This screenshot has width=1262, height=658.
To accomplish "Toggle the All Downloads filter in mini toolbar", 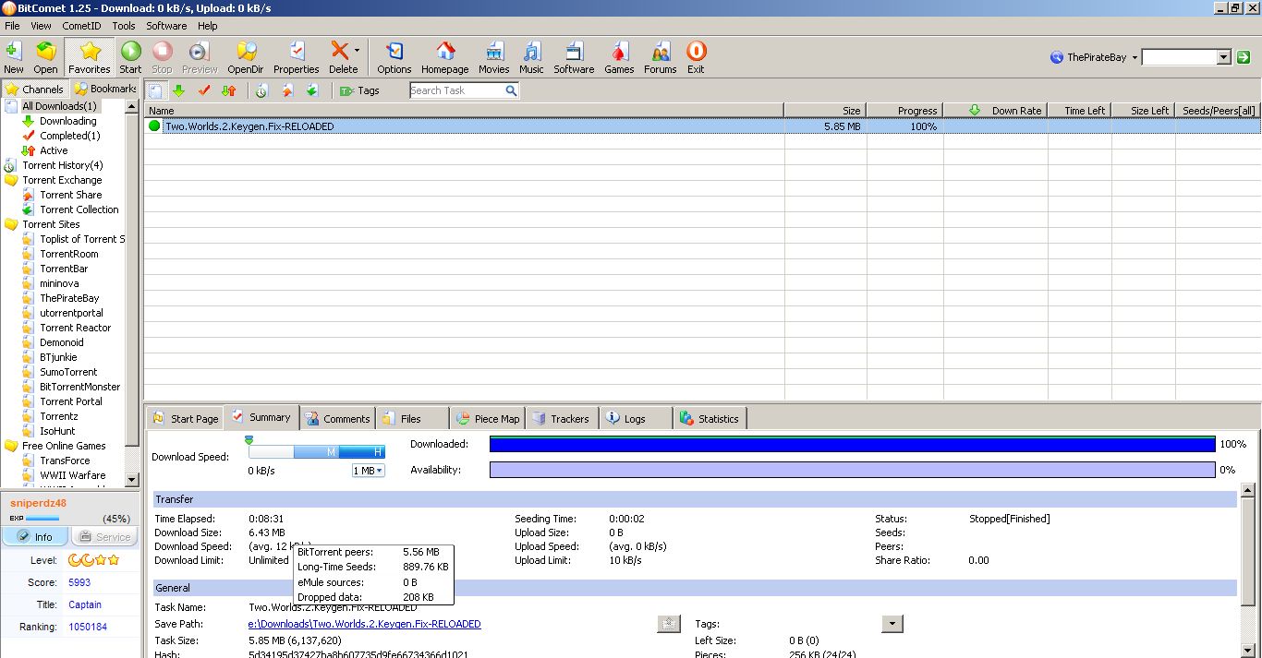I will click(x=156, y=90).
